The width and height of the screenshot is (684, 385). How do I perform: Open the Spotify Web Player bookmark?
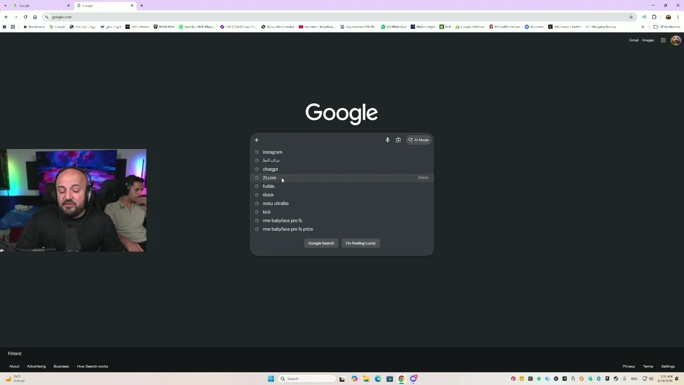[197, 27]
